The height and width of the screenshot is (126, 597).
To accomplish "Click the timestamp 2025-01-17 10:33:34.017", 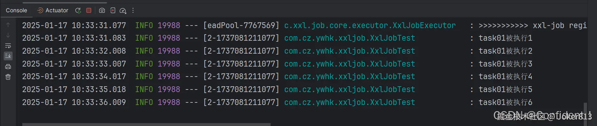I will [x=74, y=77].
